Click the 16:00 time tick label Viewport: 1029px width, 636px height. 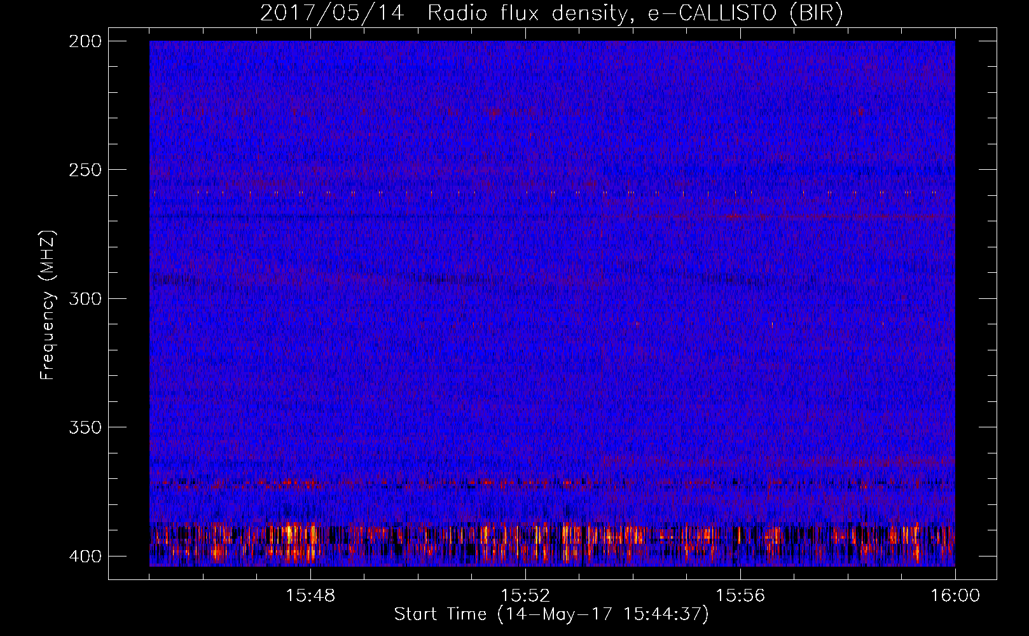955,596
